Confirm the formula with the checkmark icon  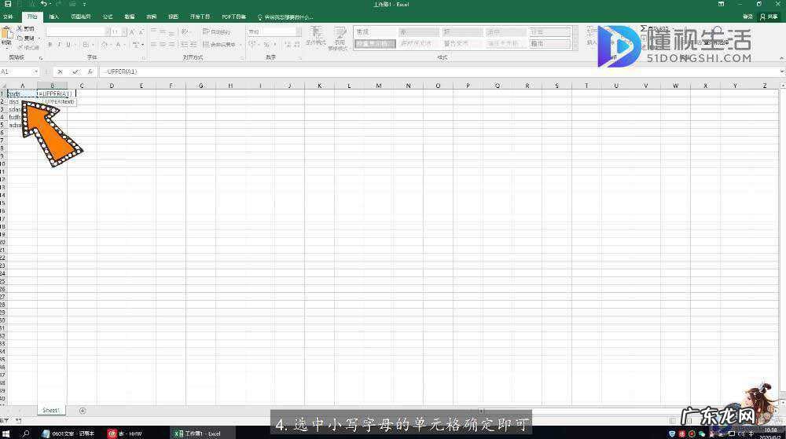click(x=75, y=71)
